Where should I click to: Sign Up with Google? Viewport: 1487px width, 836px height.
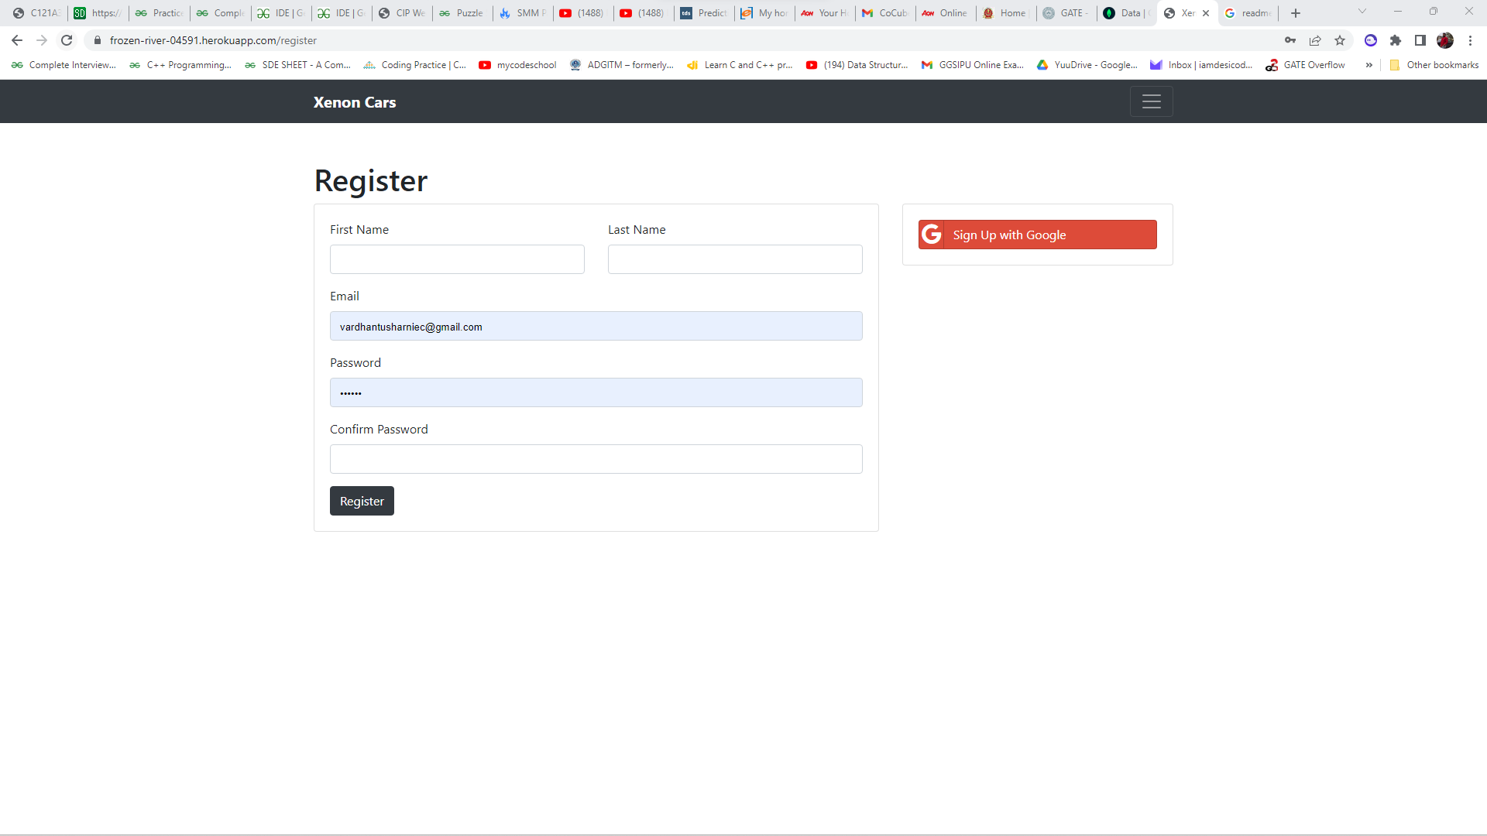click(1036, 235)
